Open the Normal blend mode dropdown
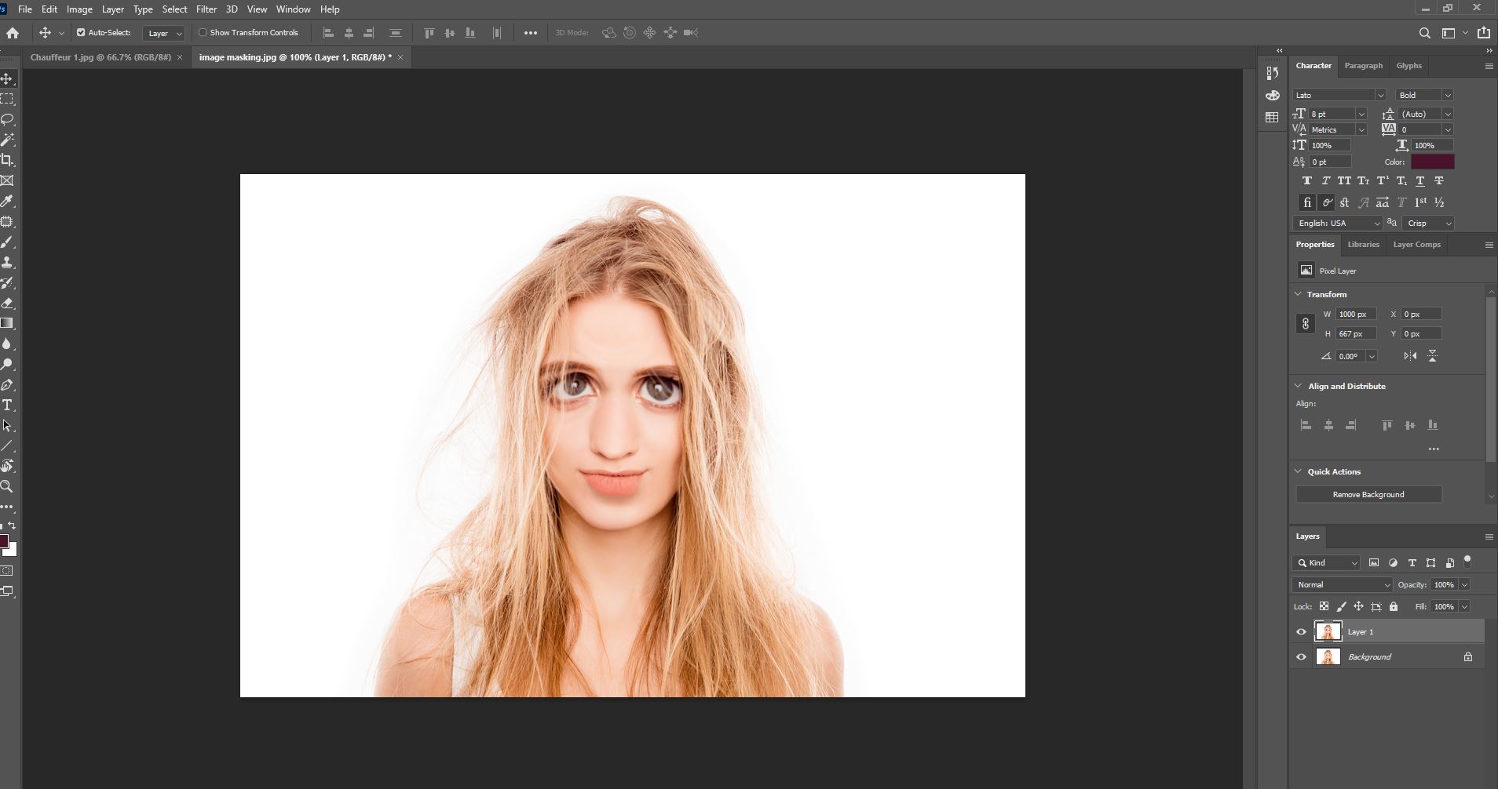1498x789 pixels. 1342,585
